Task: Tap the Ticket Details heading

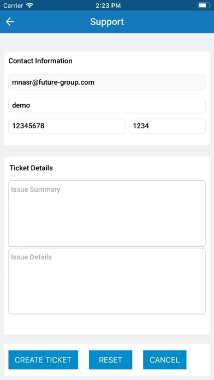Action: tap(31, 168)
